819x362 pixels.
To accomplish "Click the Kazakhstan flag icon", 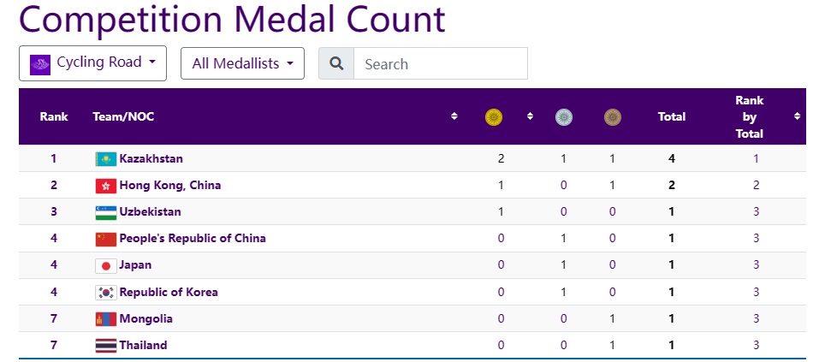I will click(x=105, y=159).
